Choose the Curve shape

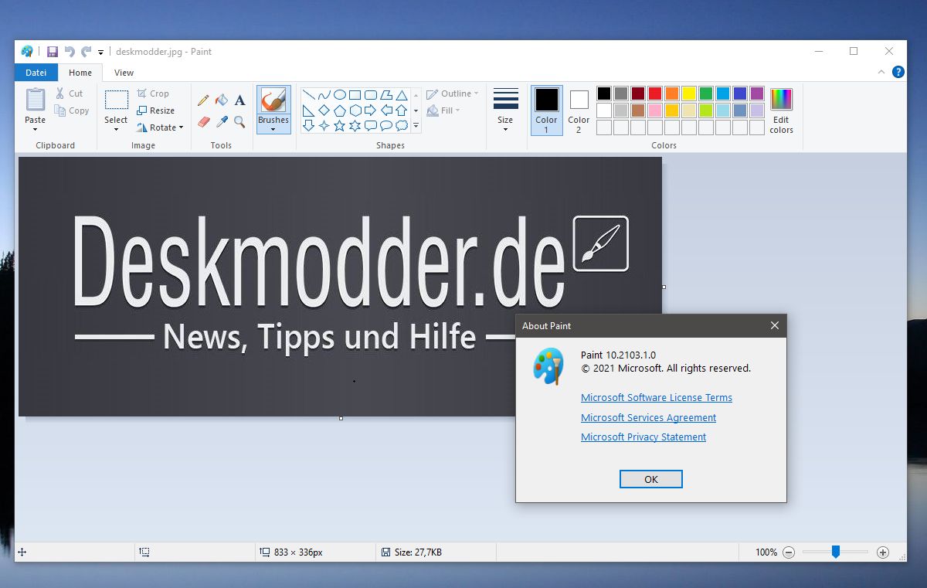tap(324, 96)
